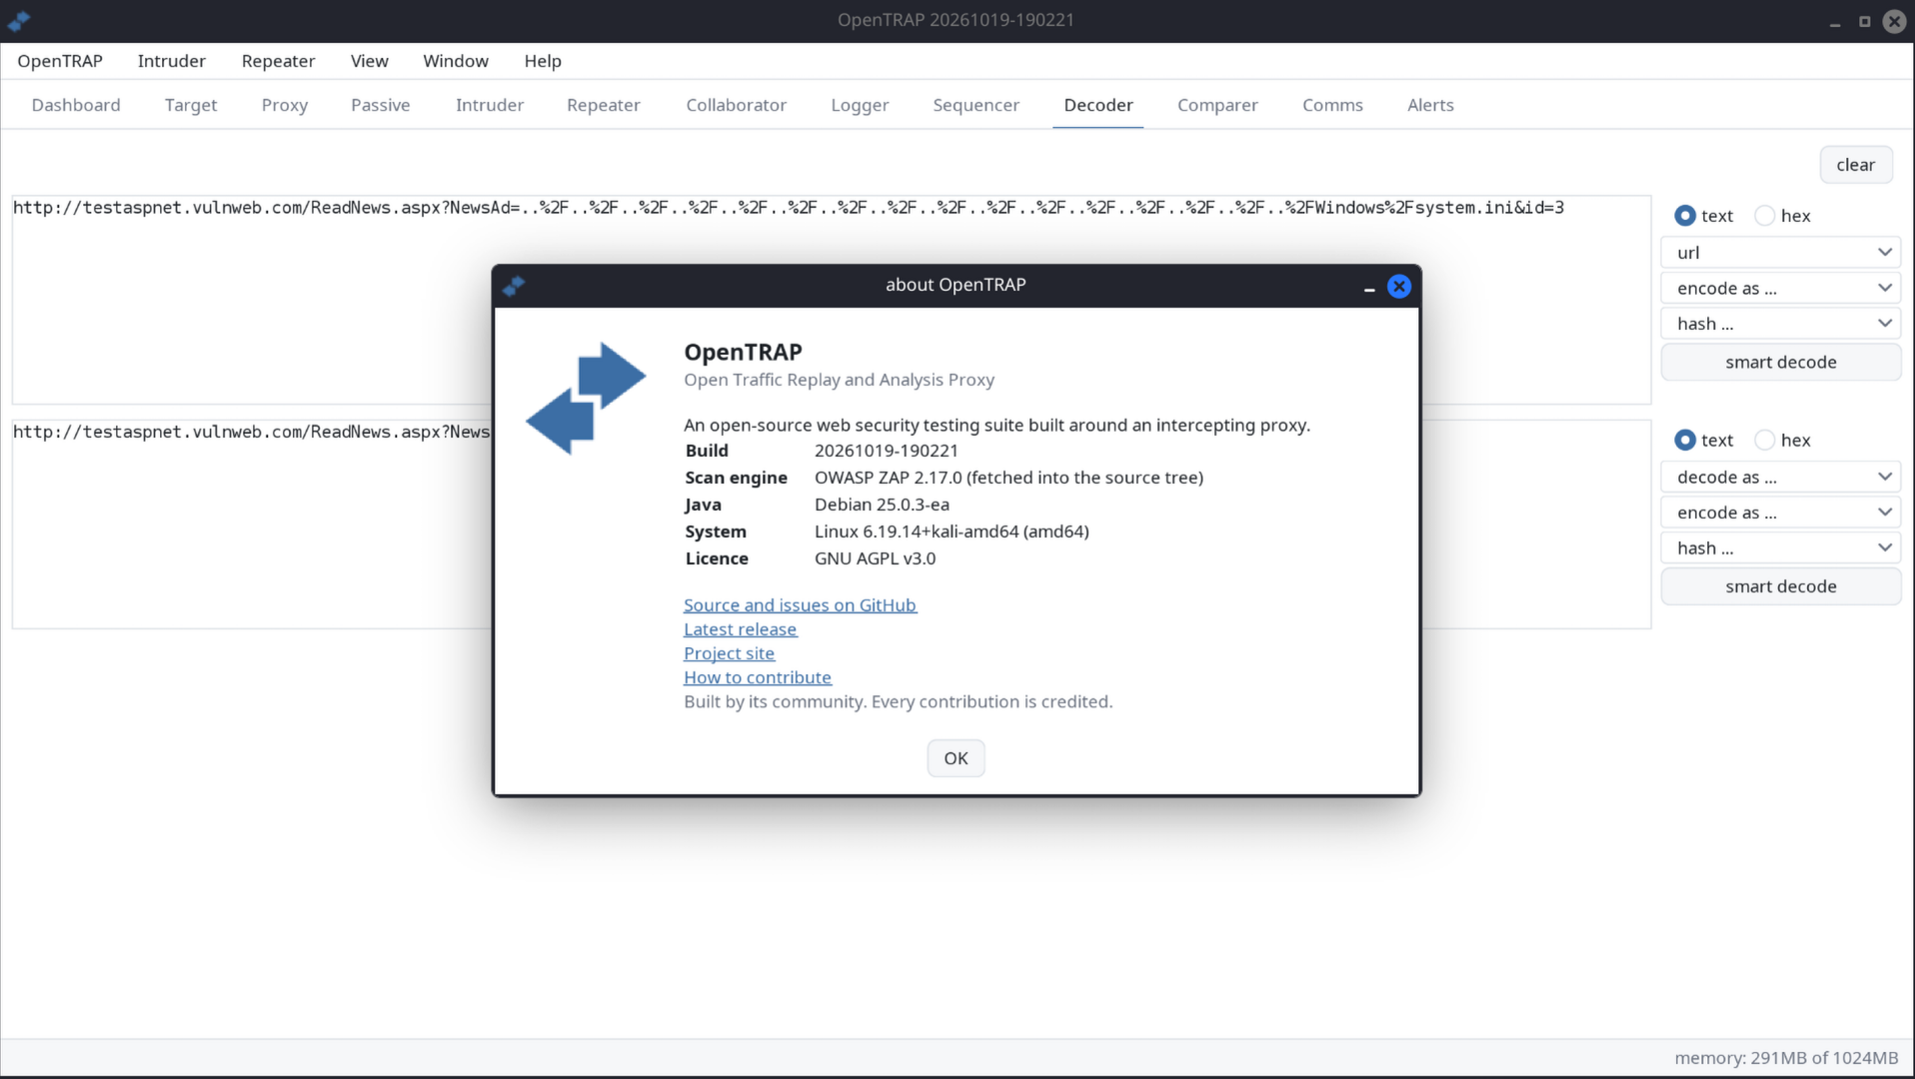Select the lower hex radio button

[x=1765, y=441]
